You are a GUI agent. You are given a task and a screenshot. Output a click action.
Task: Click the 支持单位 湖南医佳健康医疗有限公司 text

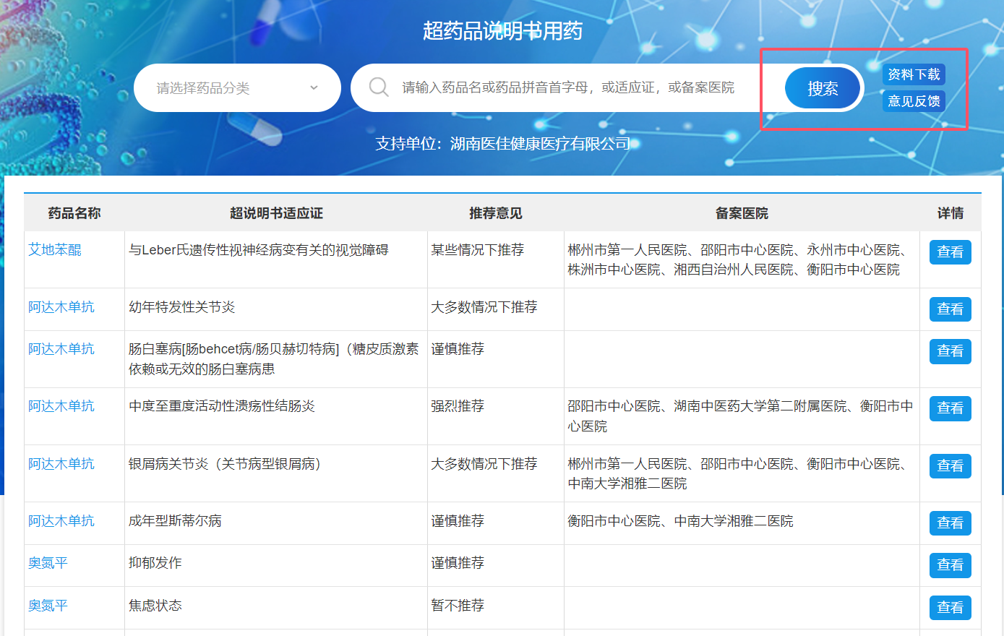click(x=502, y=144)
